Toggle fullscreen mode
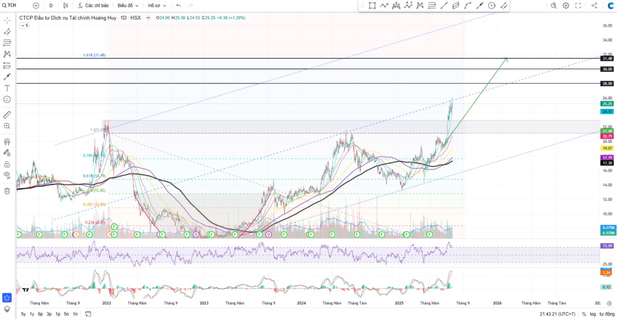The image size is (617, 319). (x=578, y=6)
